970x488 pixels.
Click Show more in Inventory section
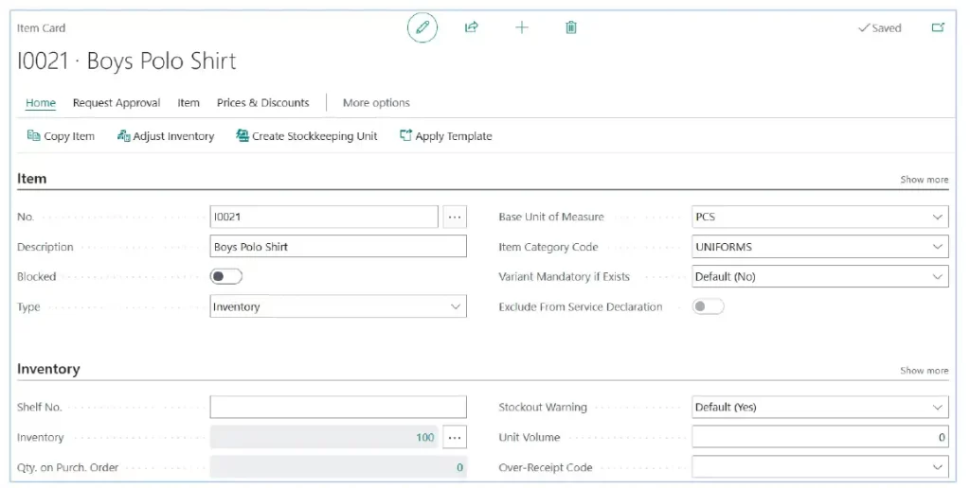click(x=925, y=371)
